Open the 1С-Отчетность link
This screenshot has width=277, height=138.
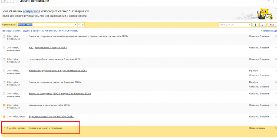(49, 31)
